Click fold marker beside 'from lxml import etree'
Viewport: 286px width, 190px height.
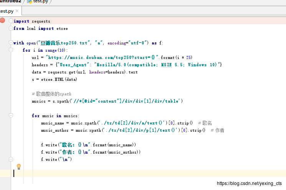pos(11,28)
